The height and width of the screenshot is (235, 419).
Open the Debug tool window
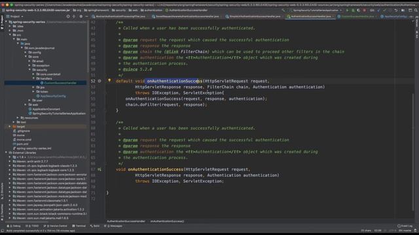point(14,226)
